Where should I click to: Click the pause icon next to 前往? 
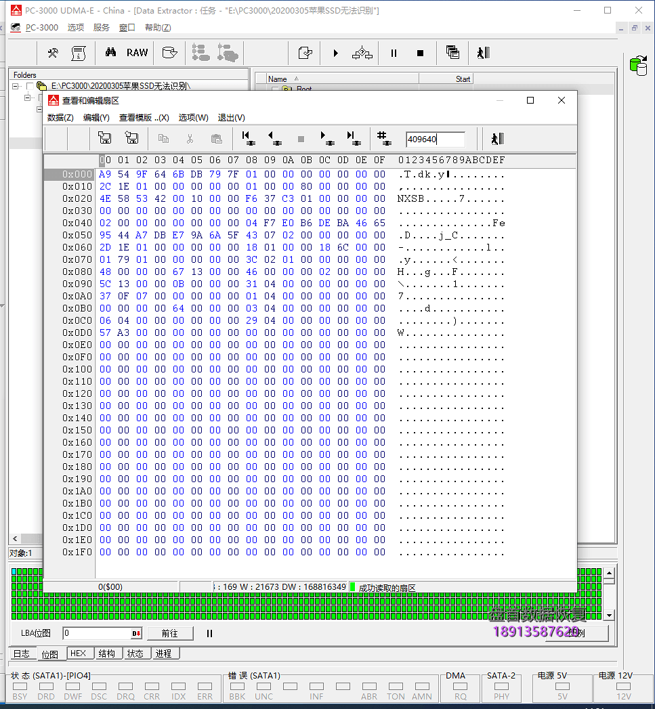pyautogui.click(x=209, y=633)
